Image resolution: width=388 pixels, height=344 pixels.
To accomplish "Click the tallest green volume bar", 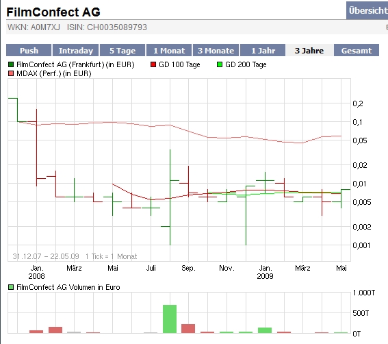I will 170,319.
